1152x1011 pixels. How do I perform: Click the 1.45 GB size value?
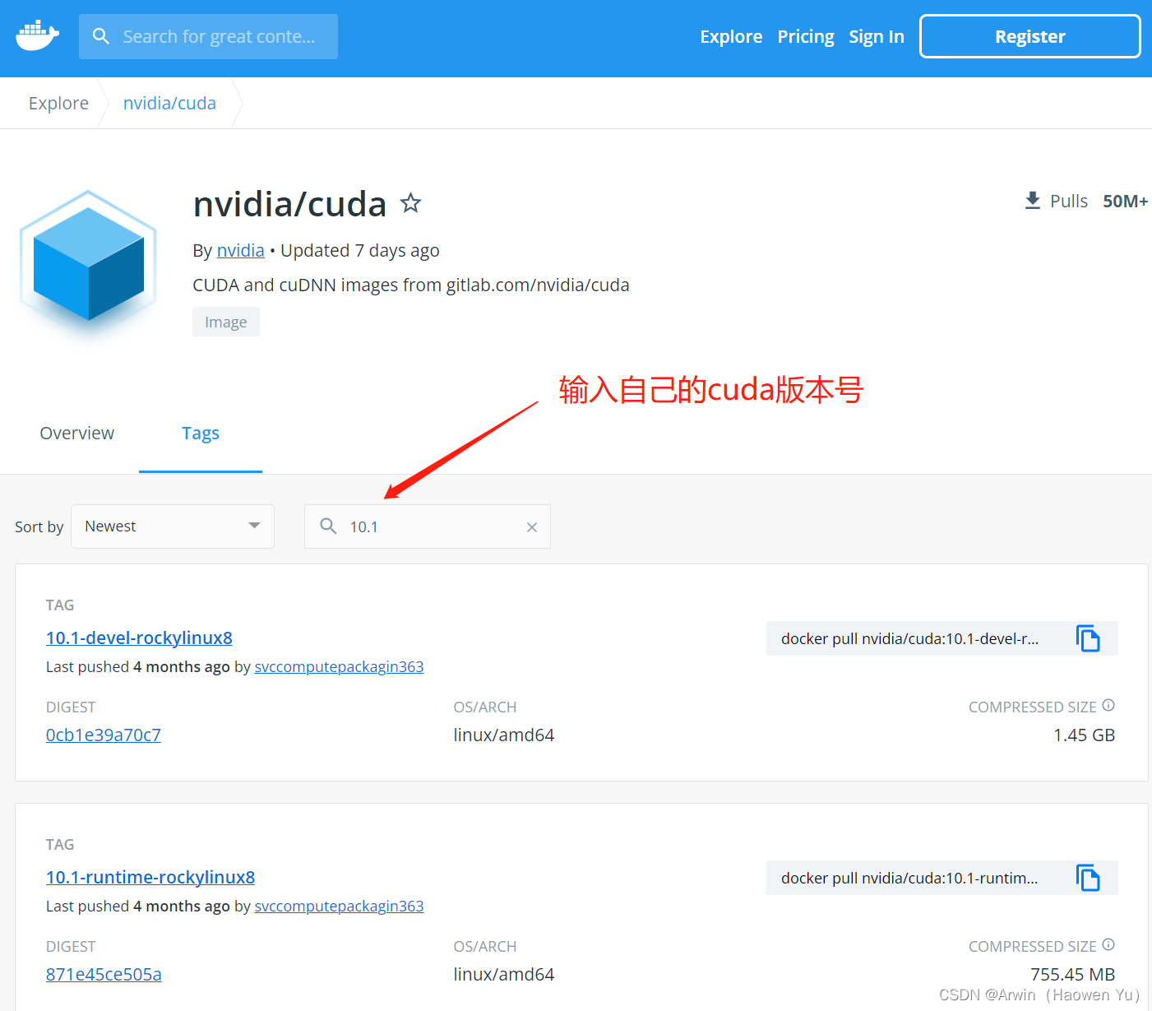(x=1085, y=735)
